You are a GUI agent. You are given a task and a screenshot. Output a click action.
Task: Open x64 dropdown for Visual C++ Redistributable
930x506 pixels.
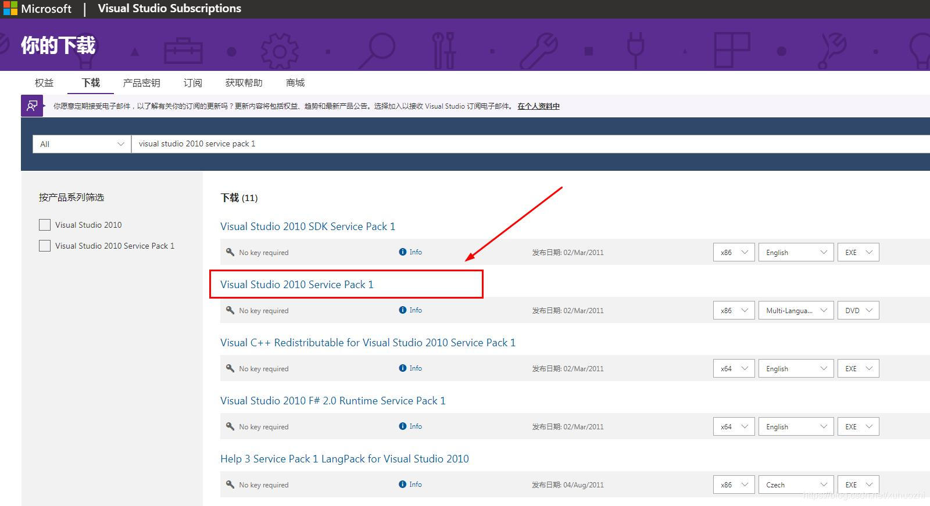pyautogui.click(x=734, y=368)
